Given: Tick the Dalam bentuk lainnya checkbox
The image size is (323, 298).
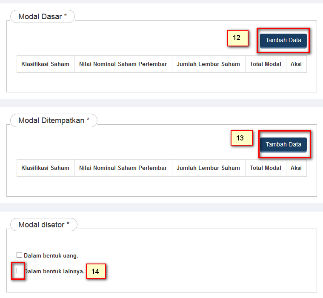Looking at the screenshot, I should (20, 271).
